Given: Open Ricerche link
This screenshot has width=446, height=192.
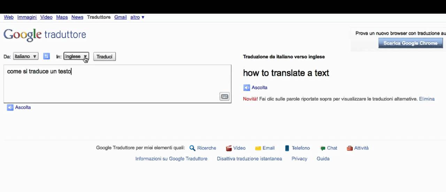Looking at the screenshot, I should (x=207, y=148).
